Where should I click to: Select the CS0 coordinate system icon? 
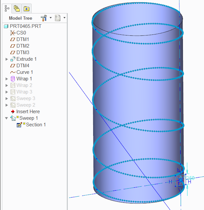coord(13,33)
